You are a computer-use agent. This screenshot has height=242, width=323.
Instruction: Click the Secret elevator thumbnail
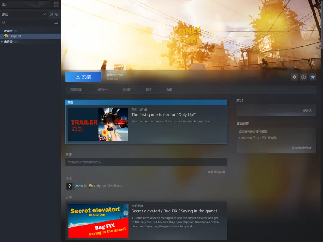pyautogui.click(x=98, y=221)
